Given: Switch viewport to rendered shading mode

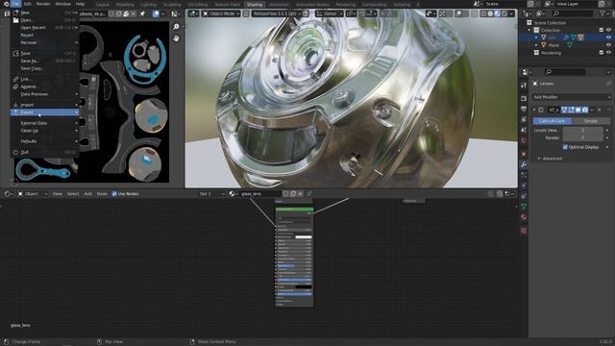Looking at the screenshot, I should (x=504, y=13).
